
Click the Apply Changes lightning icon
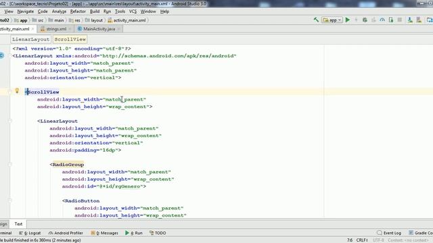(357, 20)
